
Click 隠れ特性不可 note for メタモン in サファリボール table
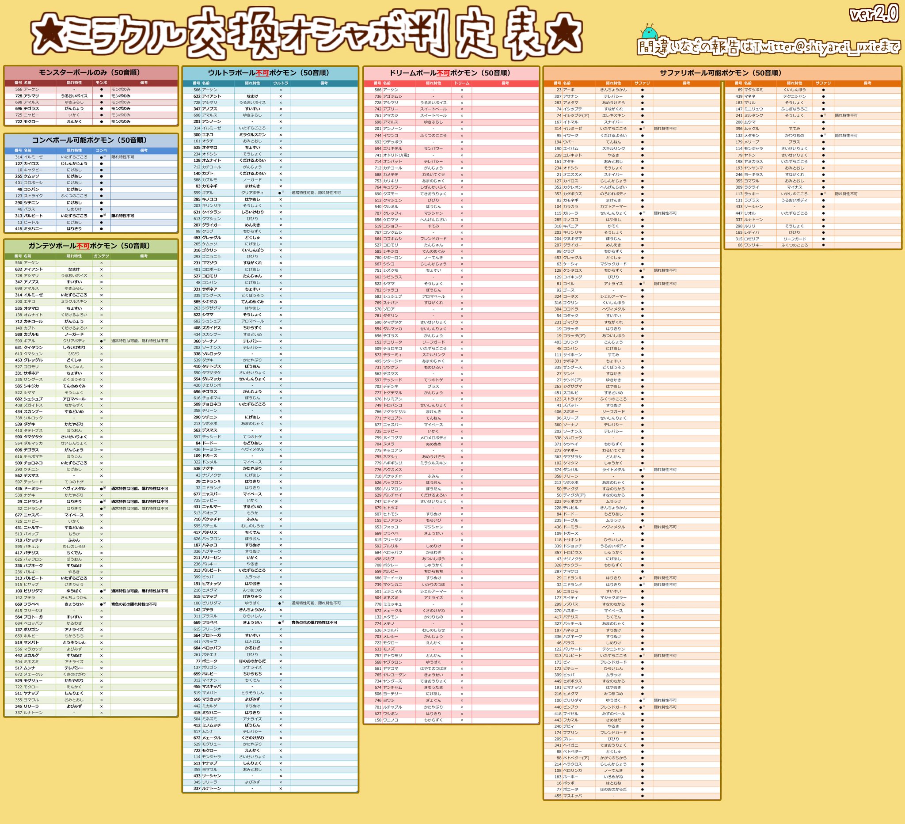tap(846, 135)
